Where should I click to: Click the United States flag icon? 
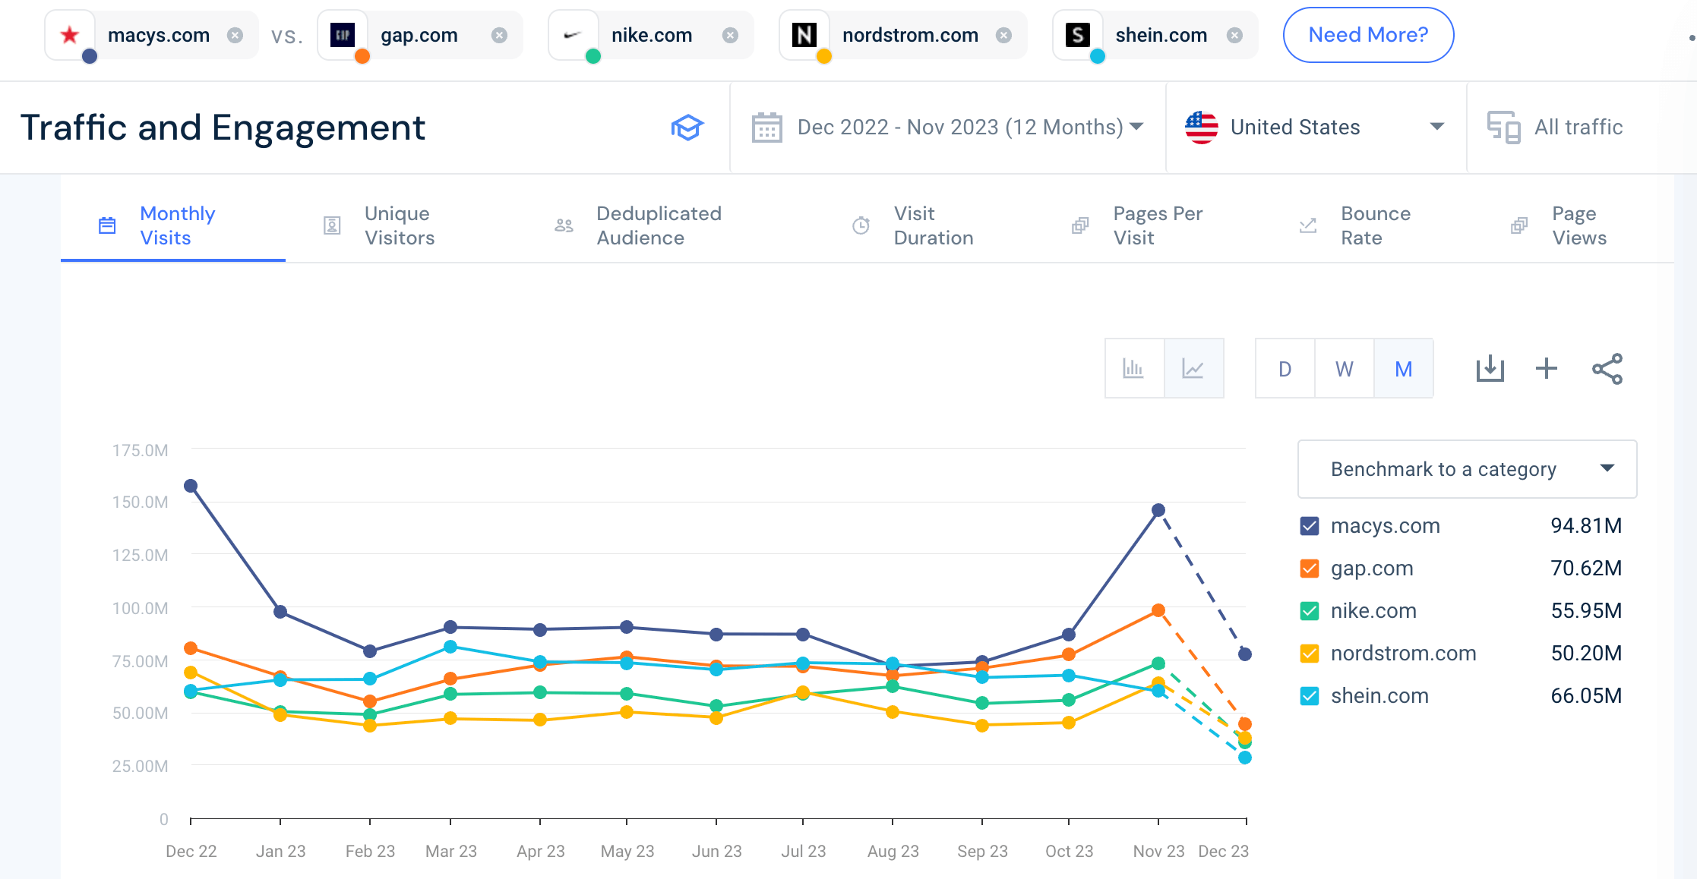pos(1202,128)
